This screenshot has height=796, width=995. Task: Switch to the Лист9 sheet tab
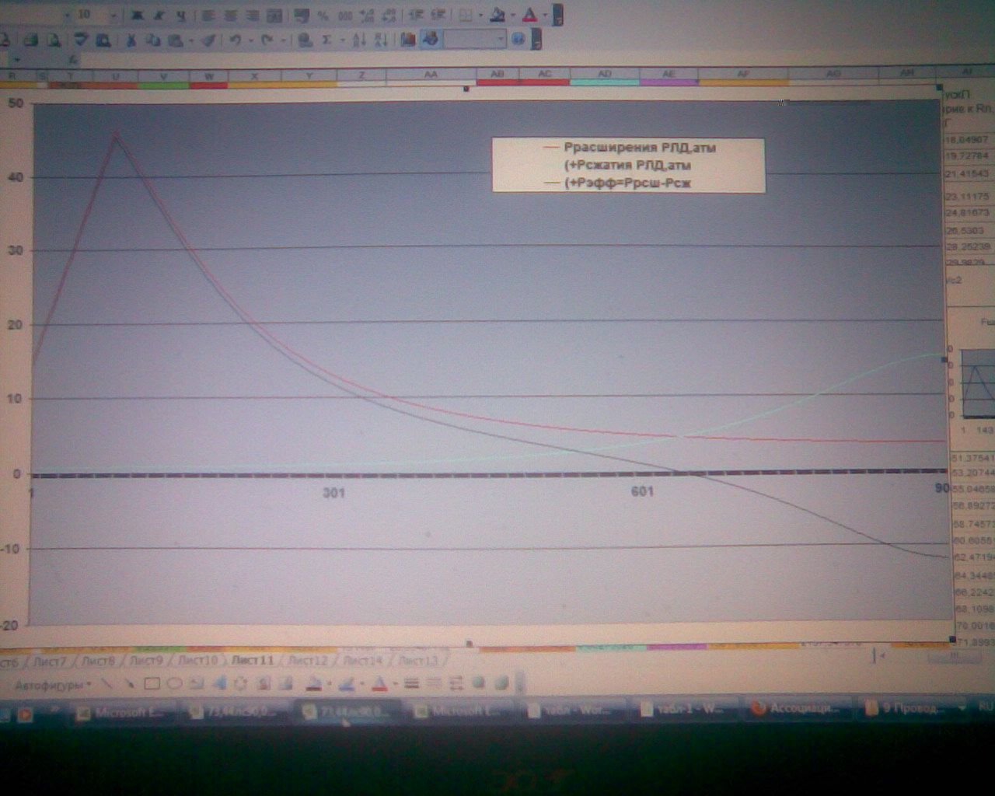pos(147,661)
